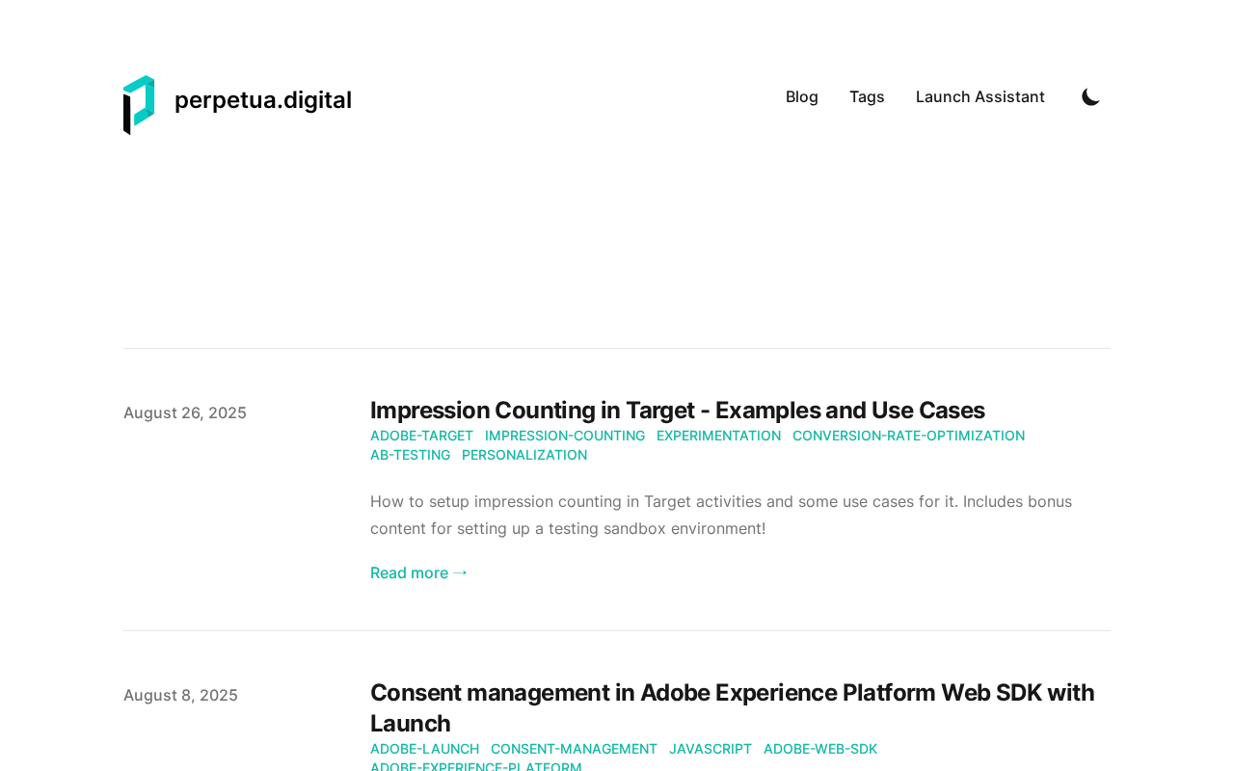Screen dimensions: 1234x771
Task: Select the PERSONALIZATION tag
Action: (524, 455)
